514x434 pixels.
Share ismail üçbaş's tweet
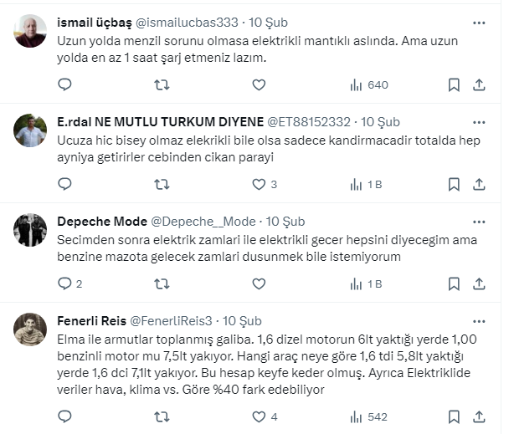click(480, 84)
